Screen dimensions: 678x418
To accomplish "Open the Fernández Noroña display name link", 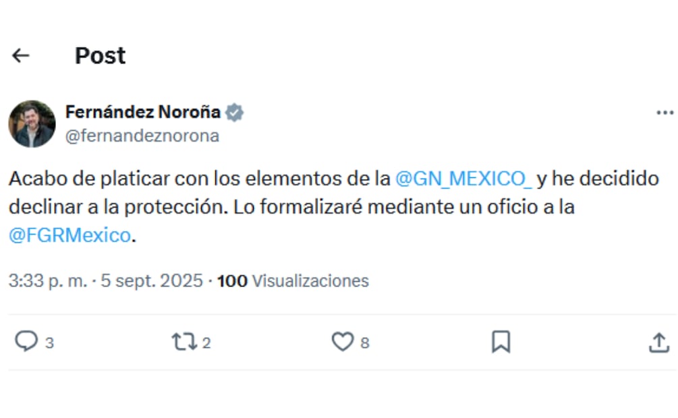I will (143, 113).
